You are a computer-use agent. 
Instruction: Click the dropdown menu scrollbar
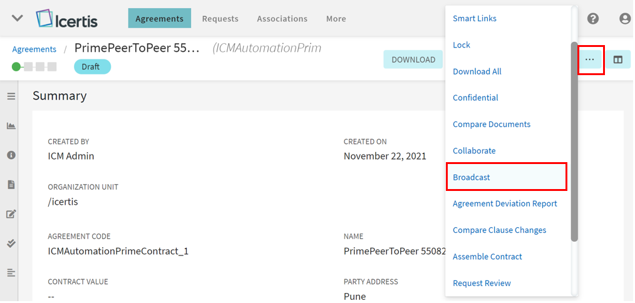point(574,141)
